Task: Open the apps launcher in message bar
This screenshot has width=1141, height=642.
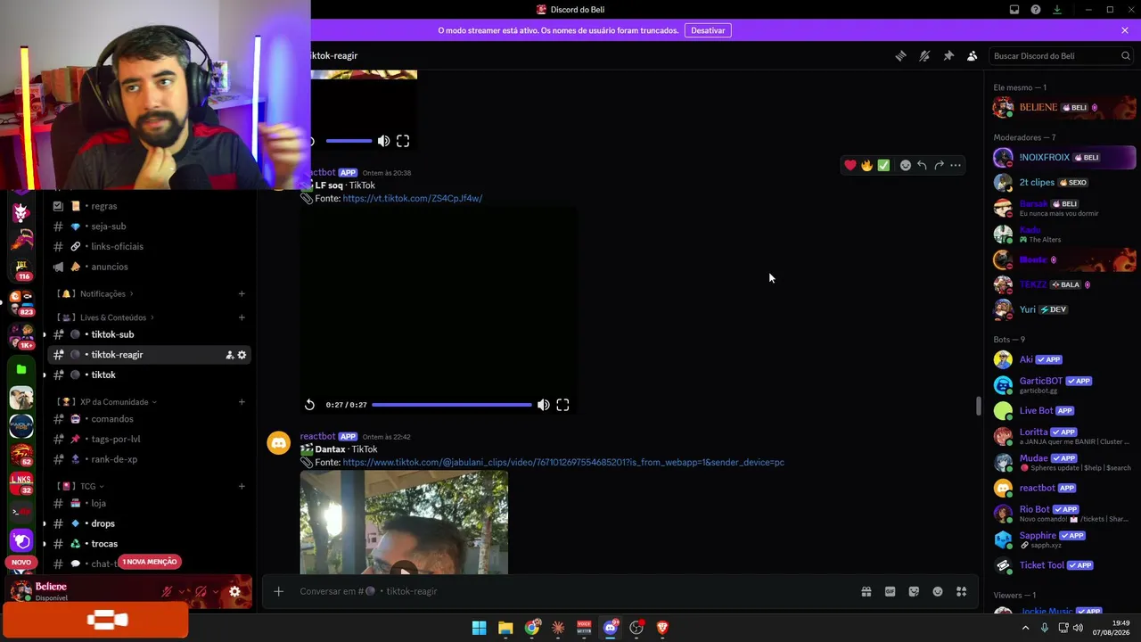Action: coord(962,591)
